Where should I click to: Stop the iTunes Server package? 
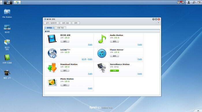pyautogui.click(x=114, y=56)
